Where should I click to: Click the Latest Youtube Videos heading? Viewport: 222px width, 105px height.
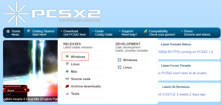point(176,44)
